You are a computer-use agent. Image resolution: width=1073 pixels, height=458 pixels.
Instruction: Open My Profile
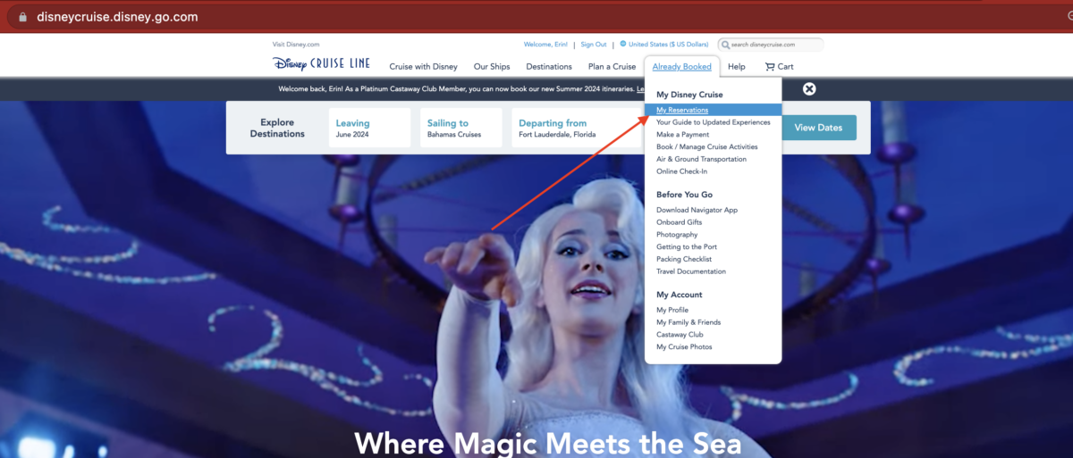click(x=672, y=311)
